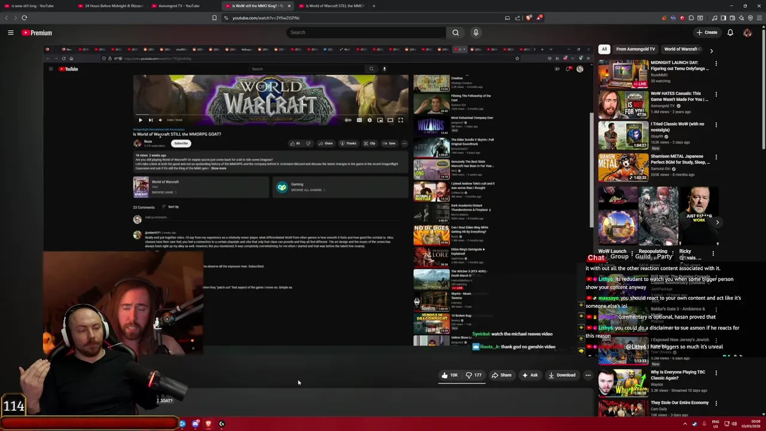Like the video with 10K likes

(449, 375)
